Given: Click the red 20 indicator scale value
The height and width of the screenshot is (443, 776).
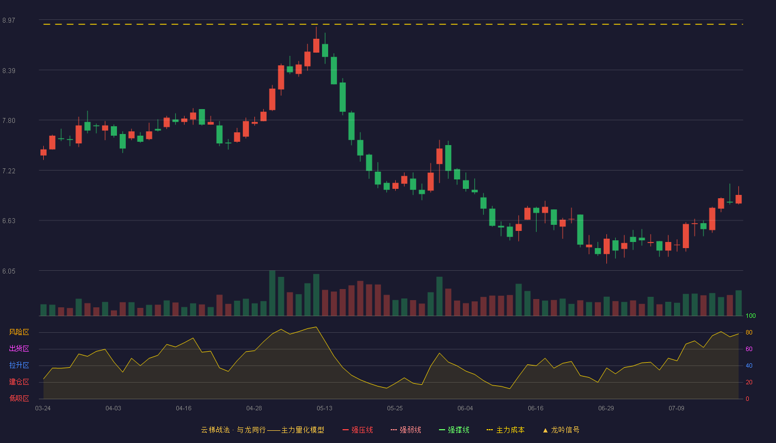Looking at the screenshot, I should click(x=749, y=382).
